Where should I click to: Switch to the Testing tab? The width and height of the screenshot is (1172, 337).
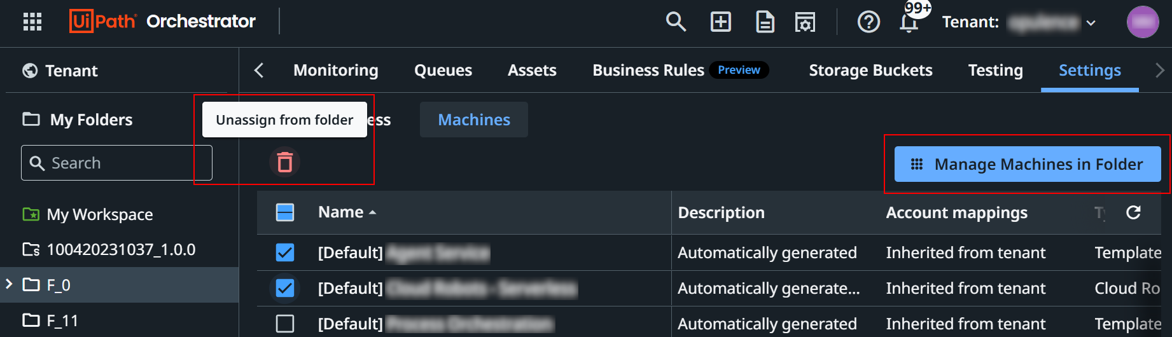[x=995, y=70]
